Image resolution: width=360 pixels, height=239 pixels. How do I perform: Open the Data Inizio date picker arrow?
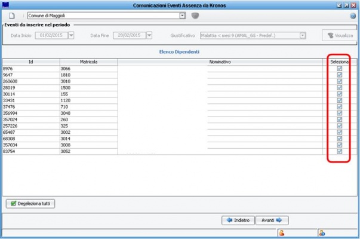(72, 36)
